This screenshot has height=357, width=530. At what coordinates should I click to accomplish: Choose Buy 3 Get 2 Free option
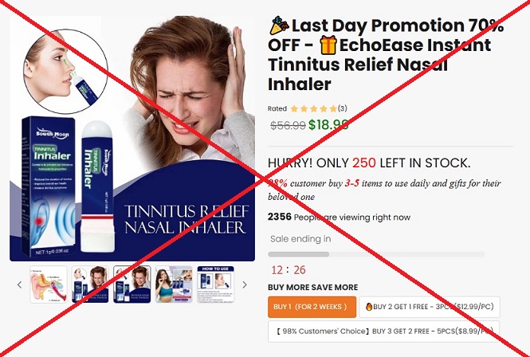pos(383,331)
